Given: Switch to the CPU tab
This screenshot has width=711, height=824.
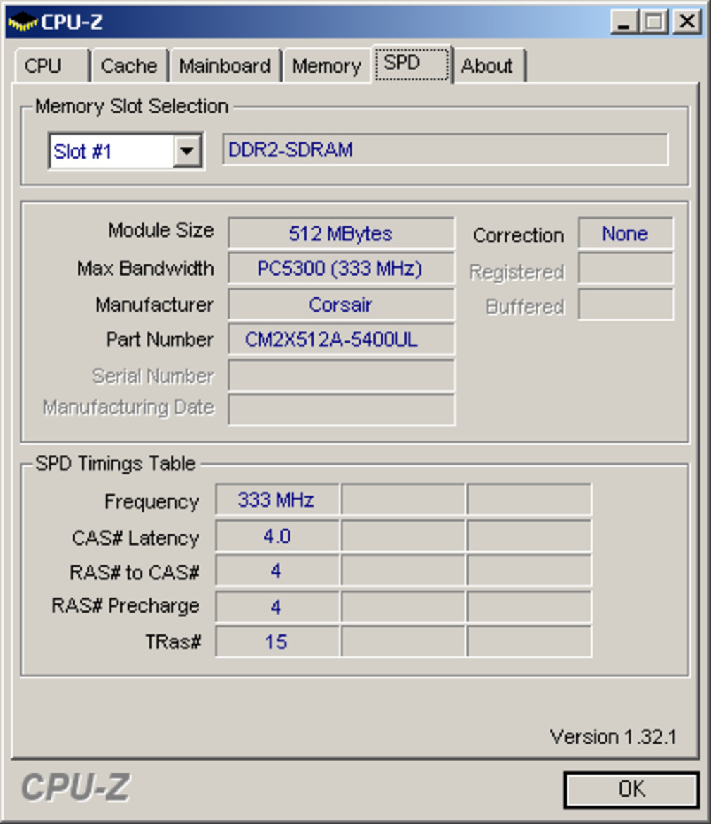Looking at the screenshot, I should click(x=52, y=66).
